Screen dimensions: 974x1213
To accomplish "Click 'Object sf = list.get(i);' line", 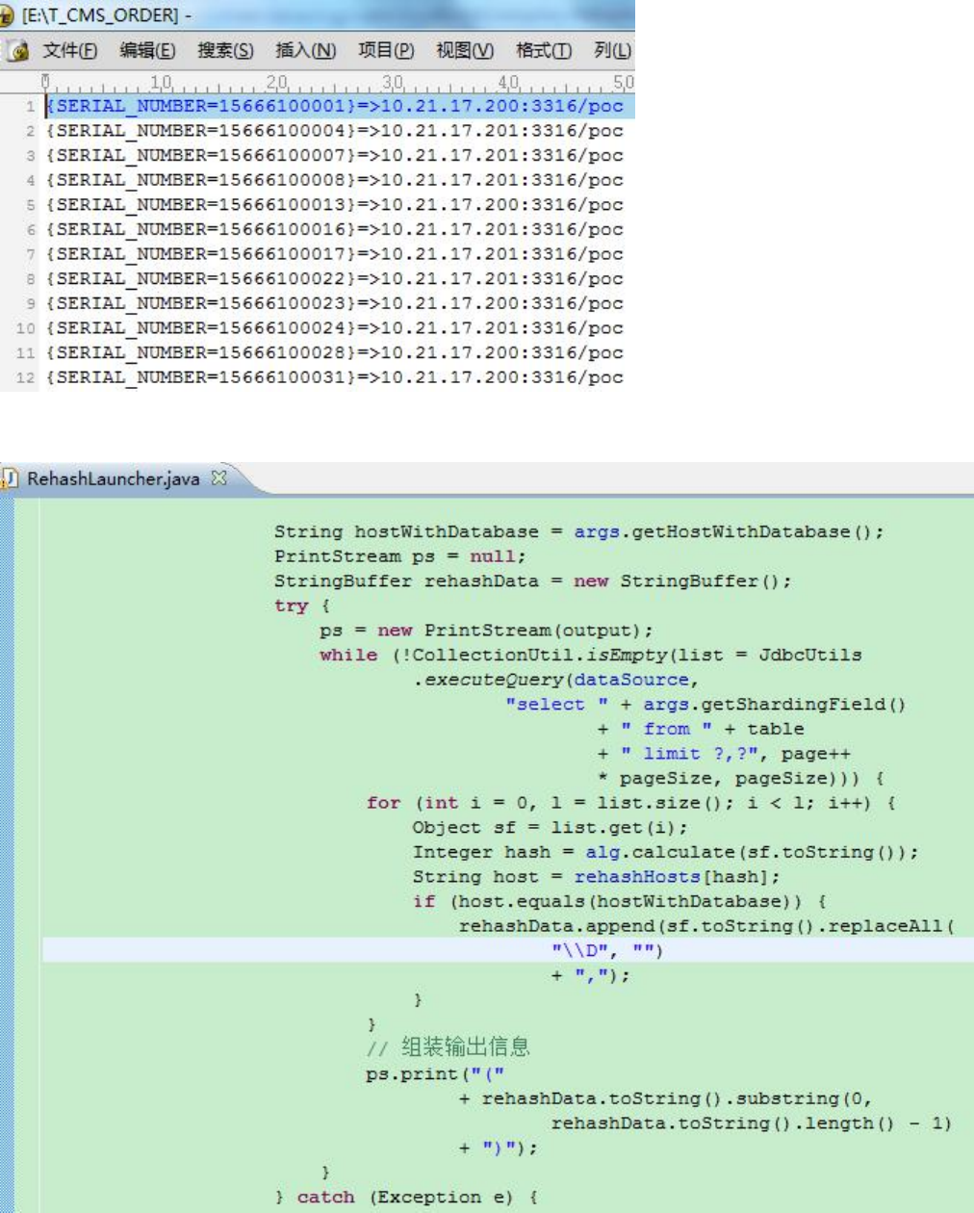I will point(550,828).
